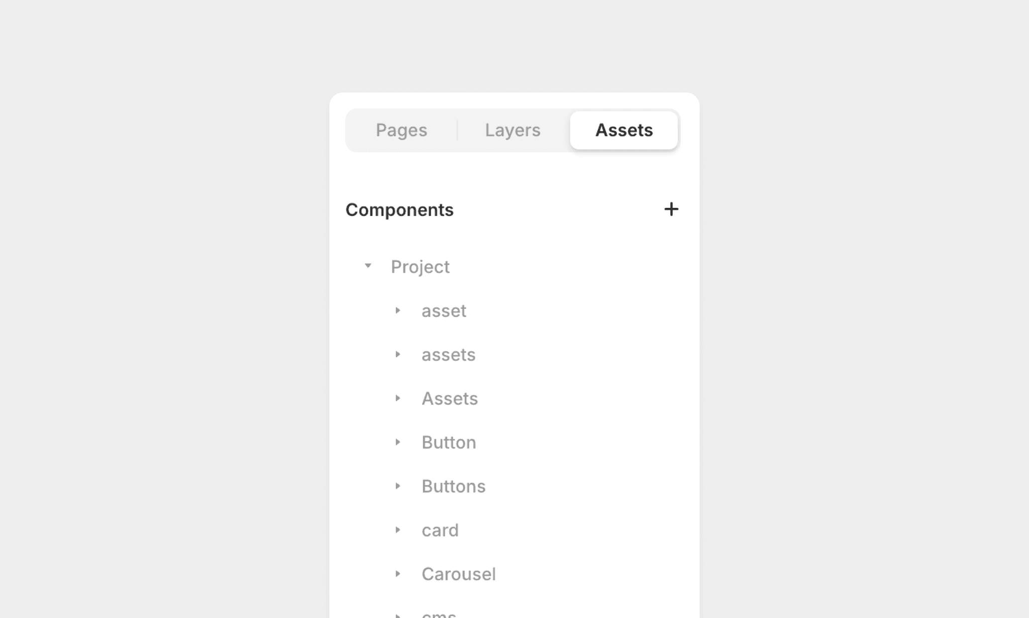Select the card component entry
The width and height of the screenshot is (1029, 618).
440,530
